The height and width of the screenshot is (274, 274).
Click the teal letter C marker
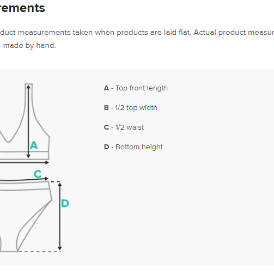[x=38, y=174]
